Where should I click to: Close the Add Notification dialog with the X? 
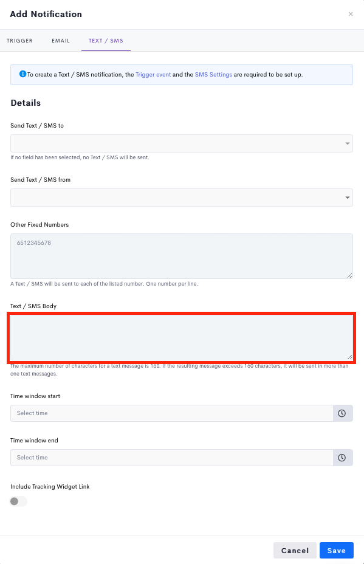pos(351,14)
